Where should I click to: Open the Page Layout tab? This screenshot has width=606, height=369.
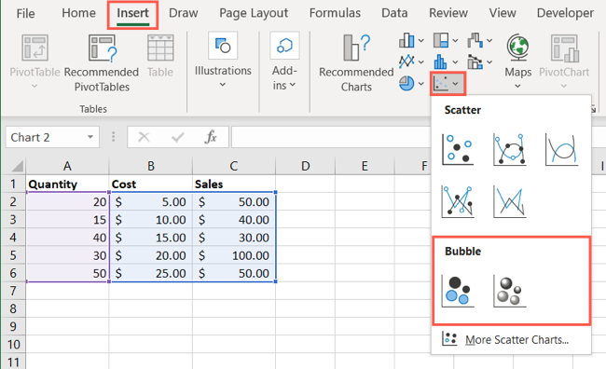(x=254, y=14)
